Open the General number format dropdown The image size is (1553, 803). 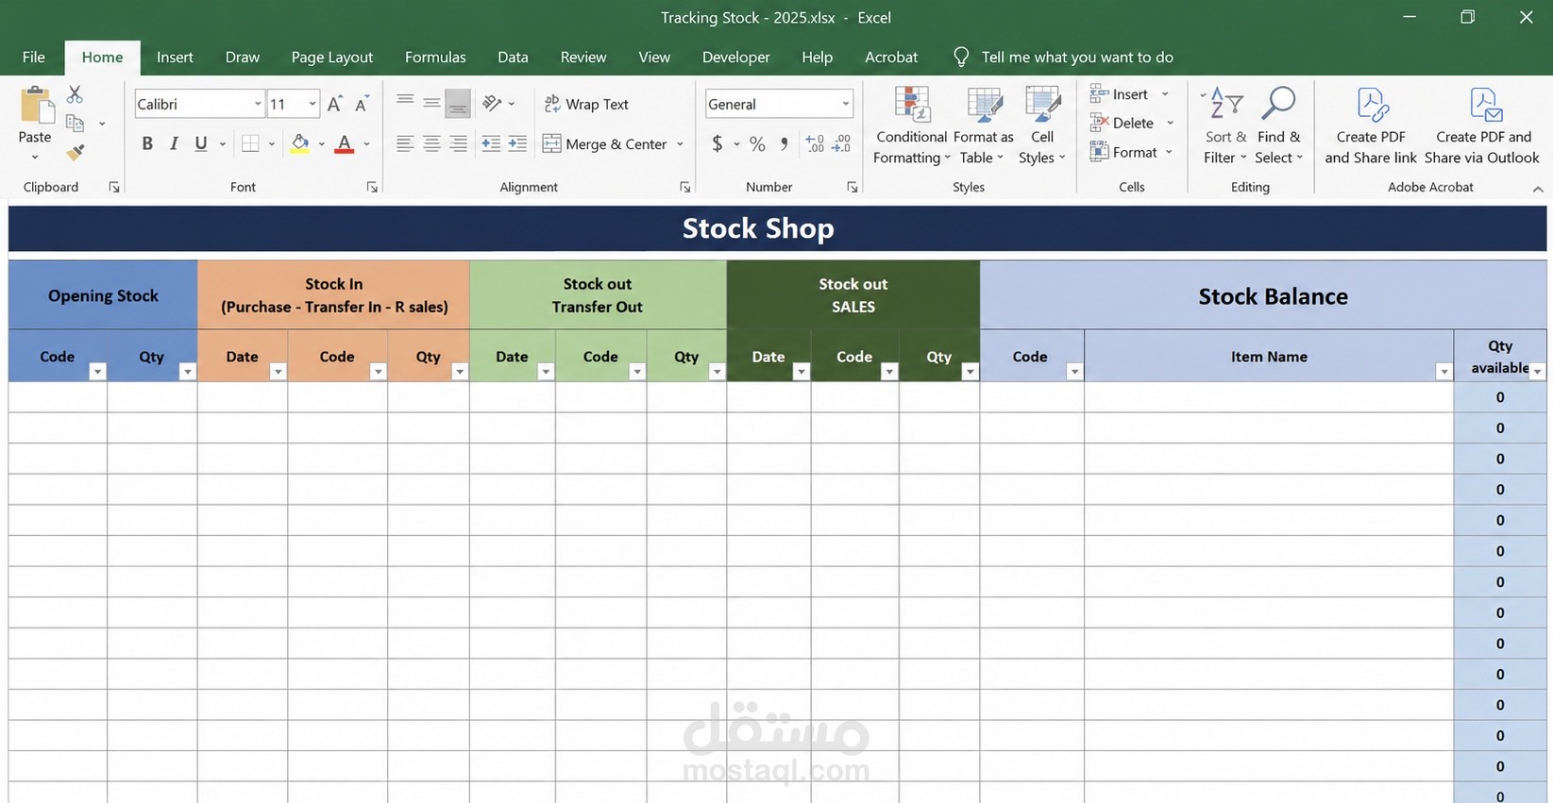pyautogui.click(x=845, y=104)
